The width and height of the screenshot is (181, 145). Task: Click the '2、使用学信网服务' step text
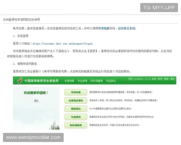25,64
